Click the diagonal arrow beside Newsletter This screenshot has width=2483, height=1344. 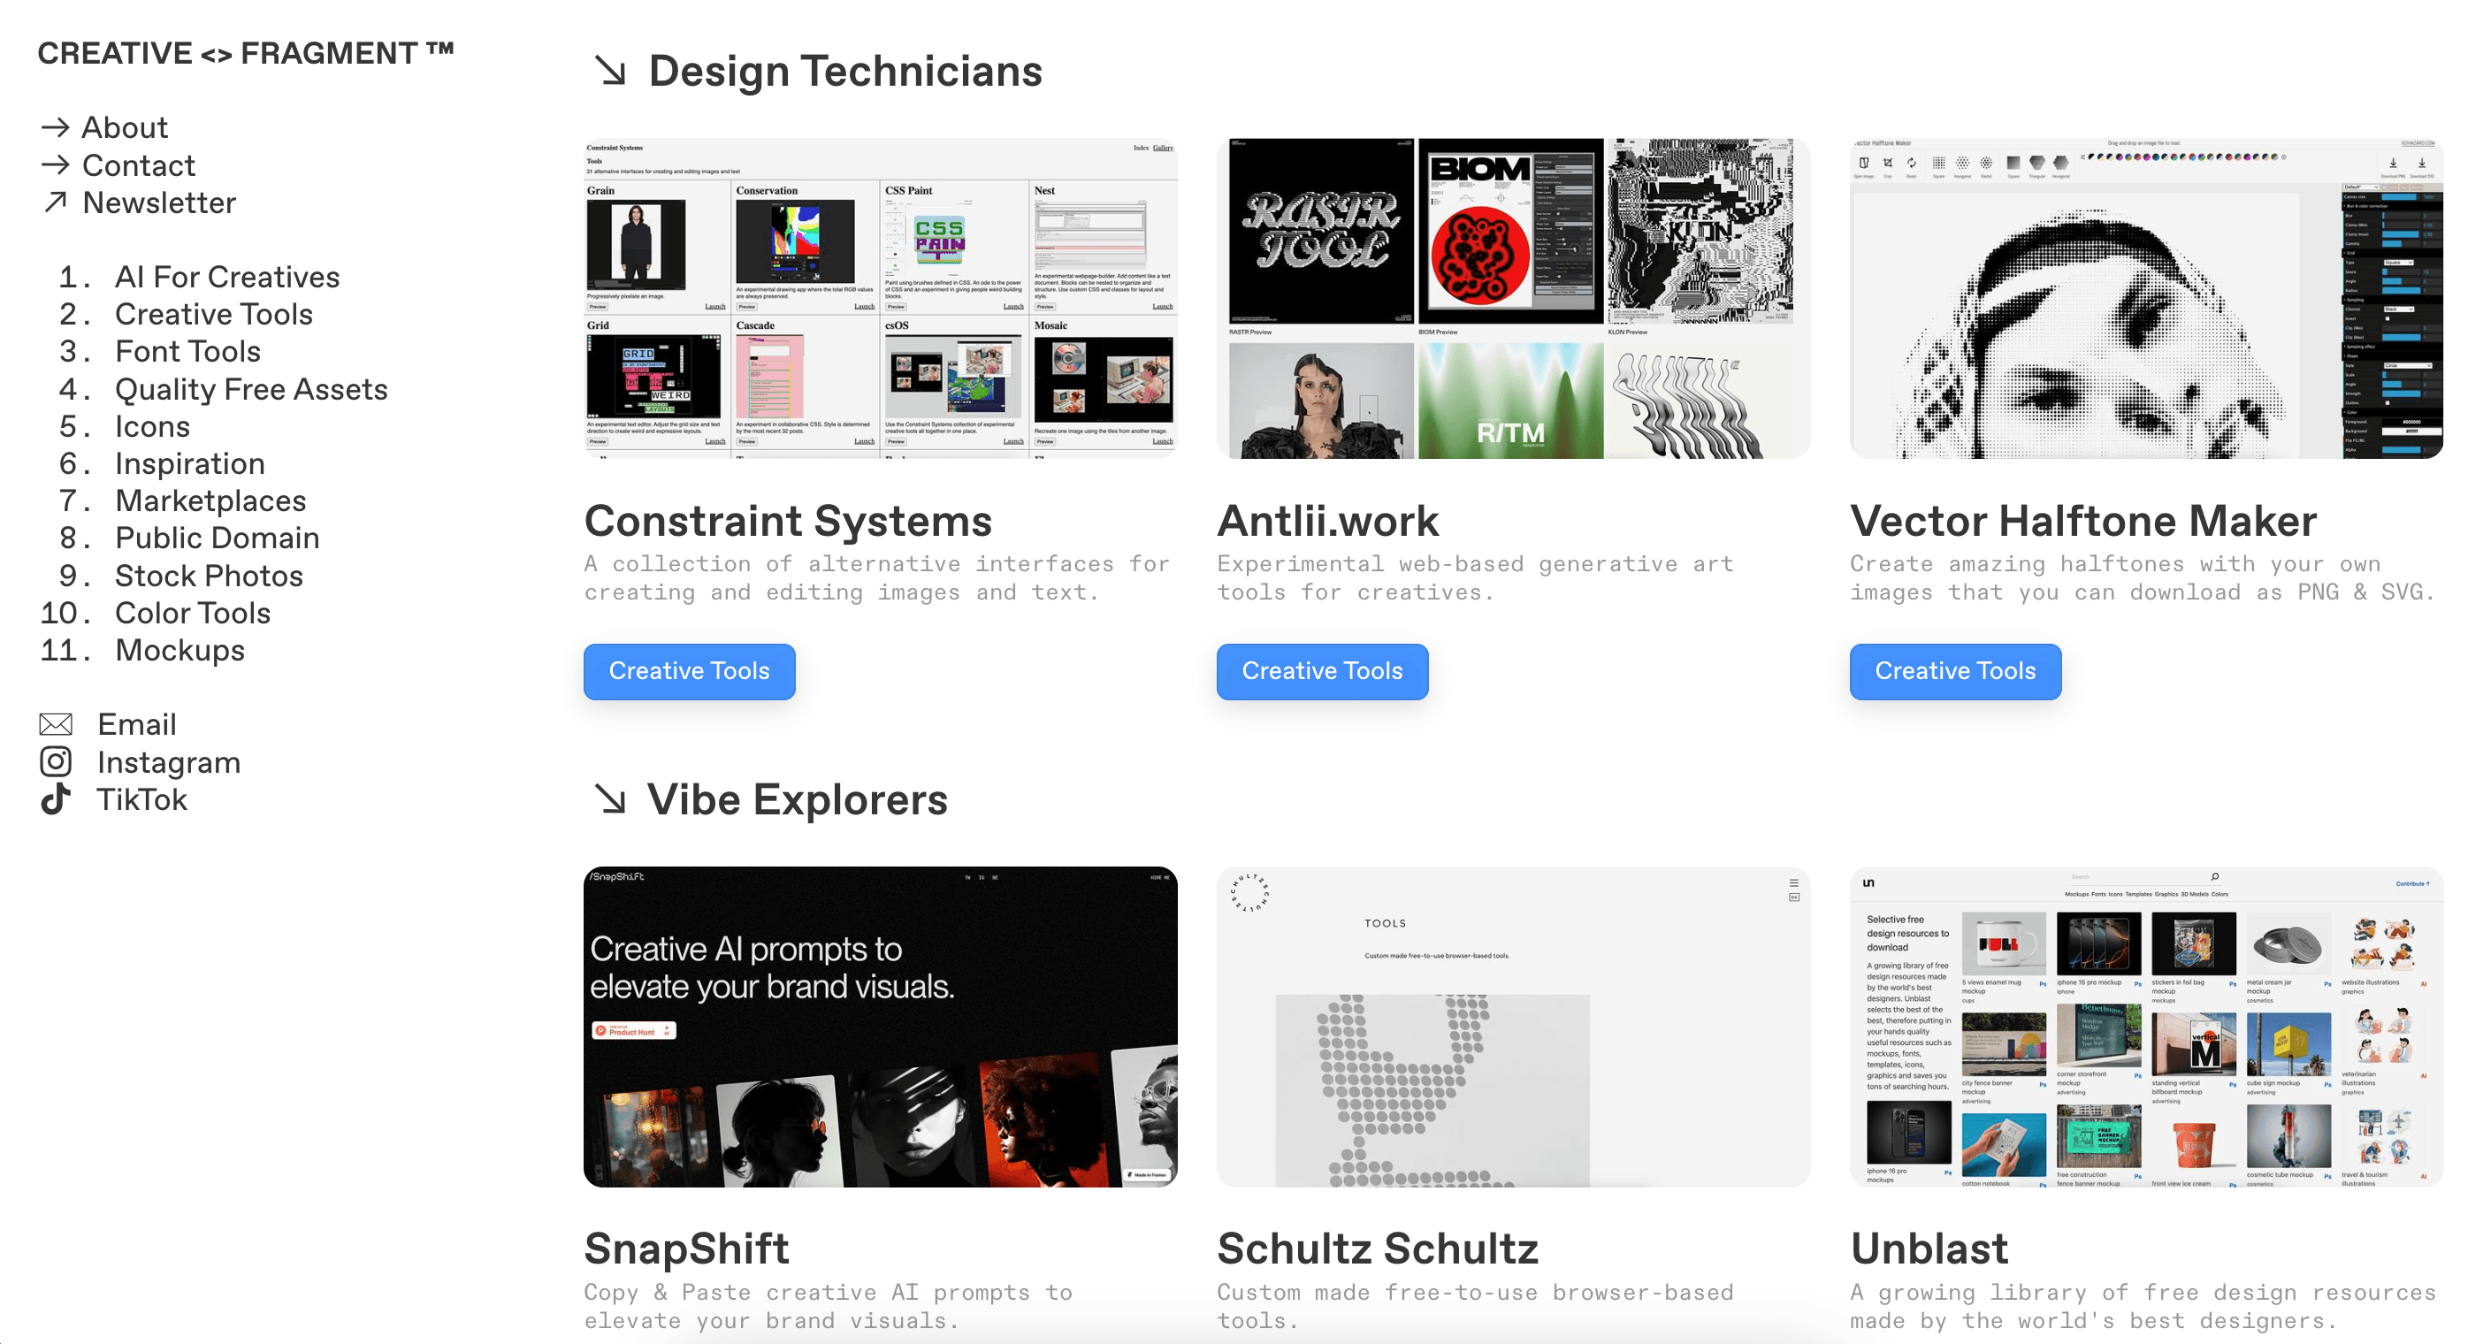coord(56,202)
